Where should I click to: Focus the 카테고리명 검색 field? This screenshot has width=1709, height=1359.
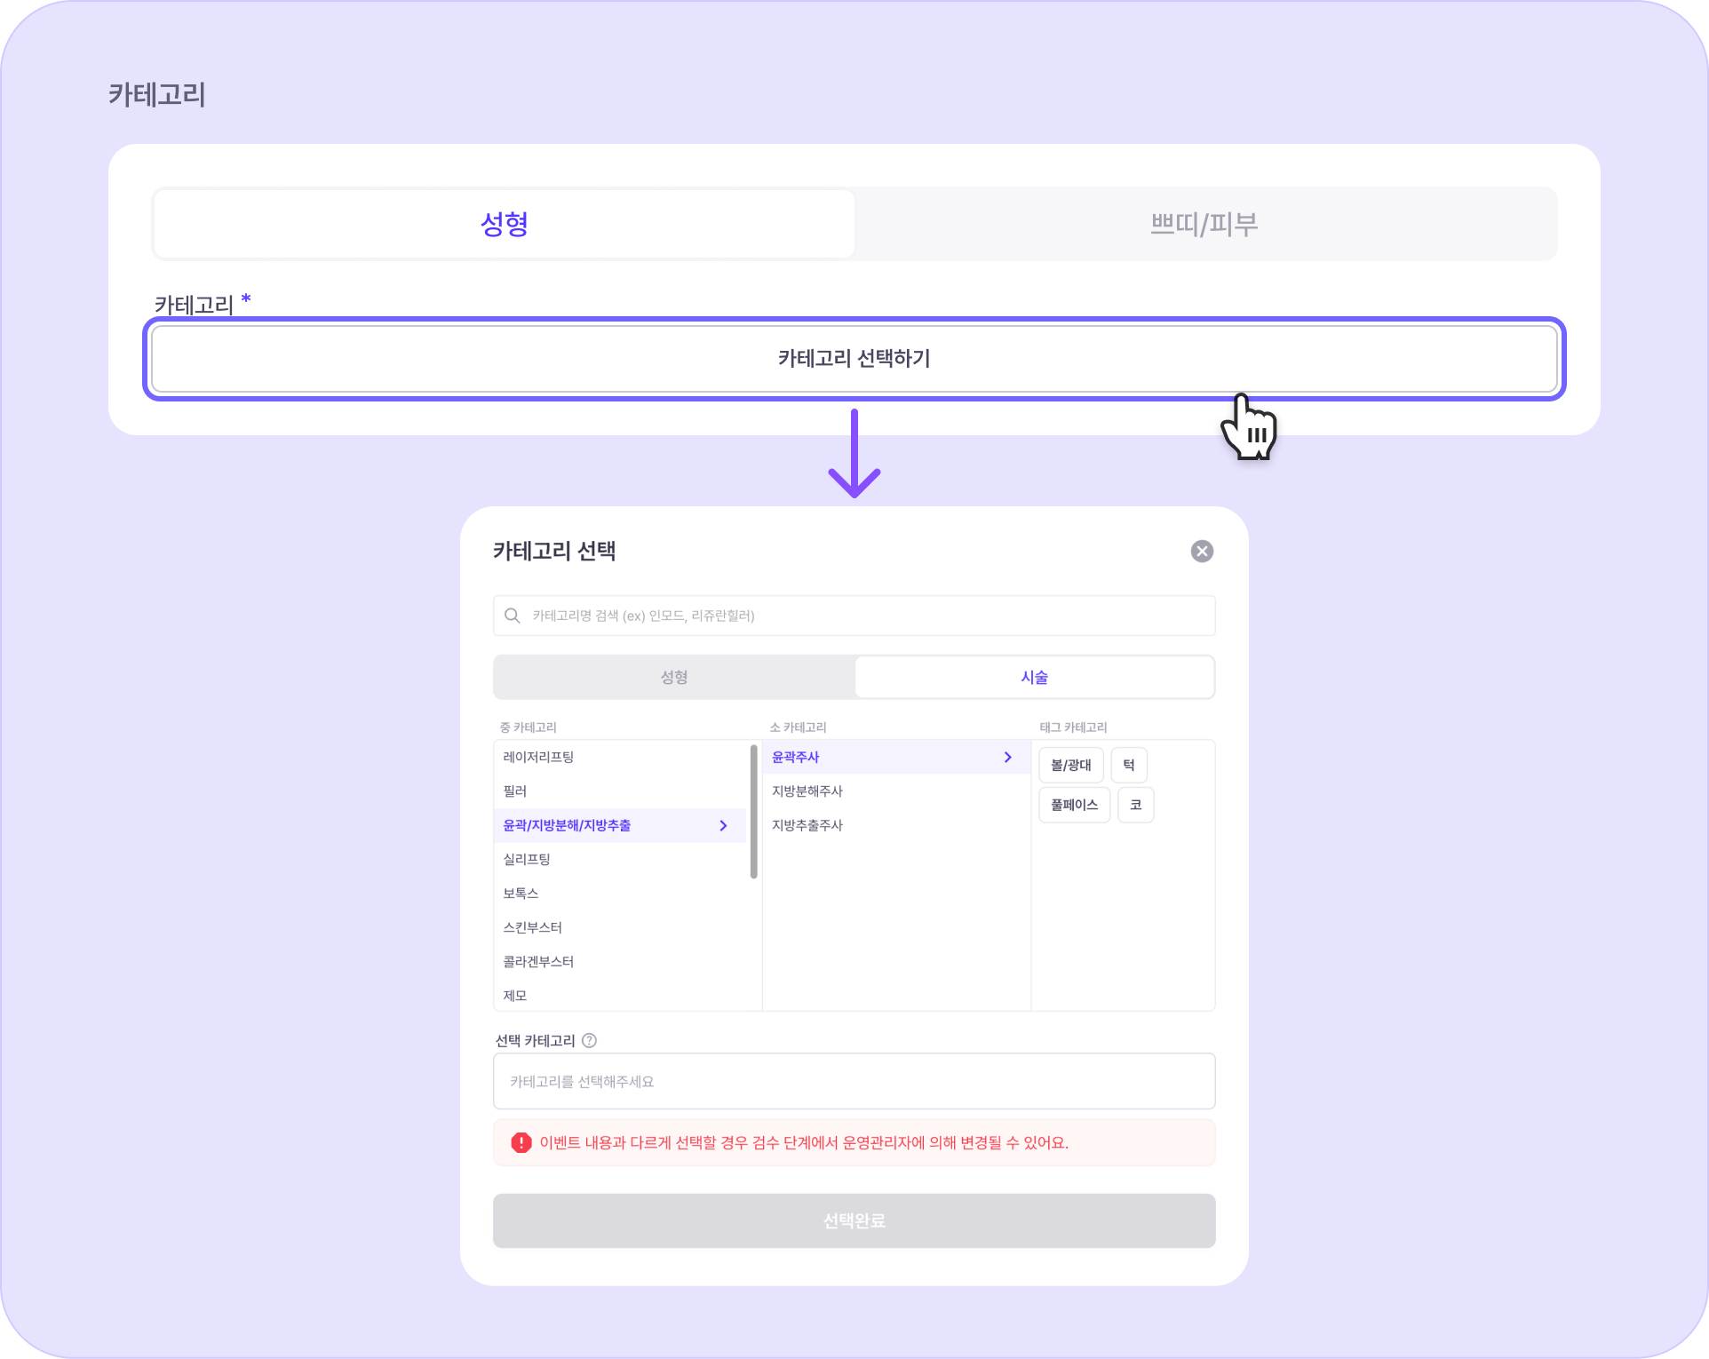(854, 616)
